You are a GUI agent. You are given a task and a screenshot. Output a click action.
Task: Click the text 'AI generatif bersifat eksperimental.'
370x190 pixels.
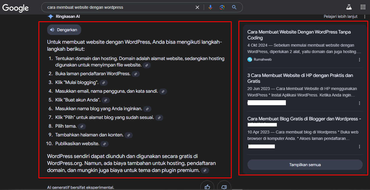click(x=81, y=187)
